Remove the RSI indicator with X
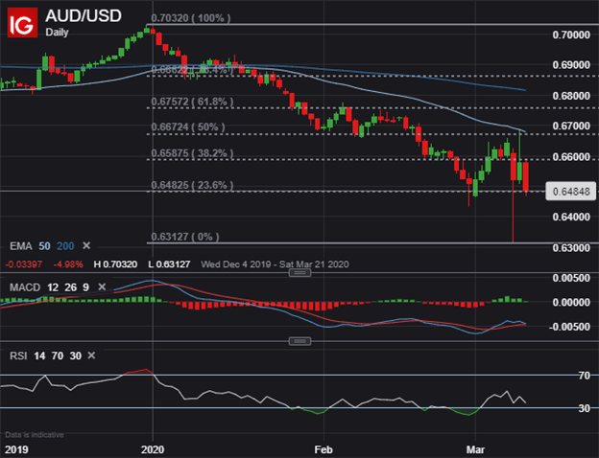The image size is (599, 458). point(91,355)
